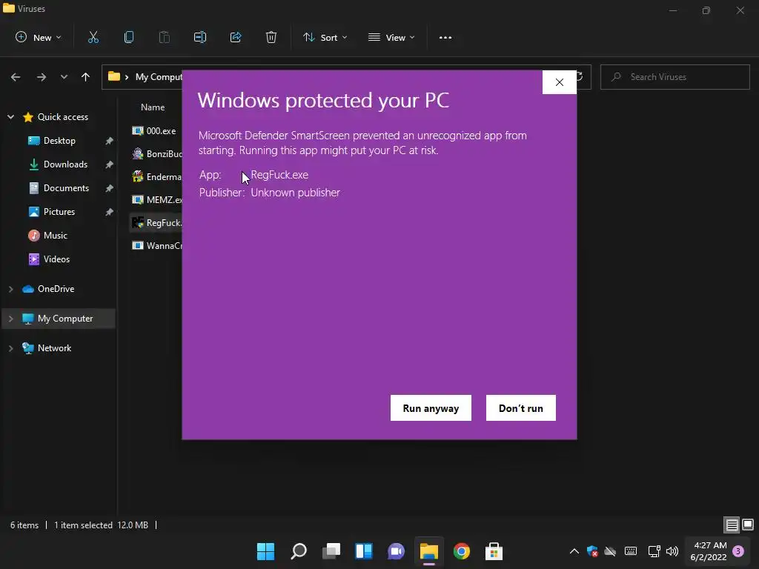Open Widgets on the taskbar
The height and width of the screenshot is (569, 759).
(x=364, y=551)
